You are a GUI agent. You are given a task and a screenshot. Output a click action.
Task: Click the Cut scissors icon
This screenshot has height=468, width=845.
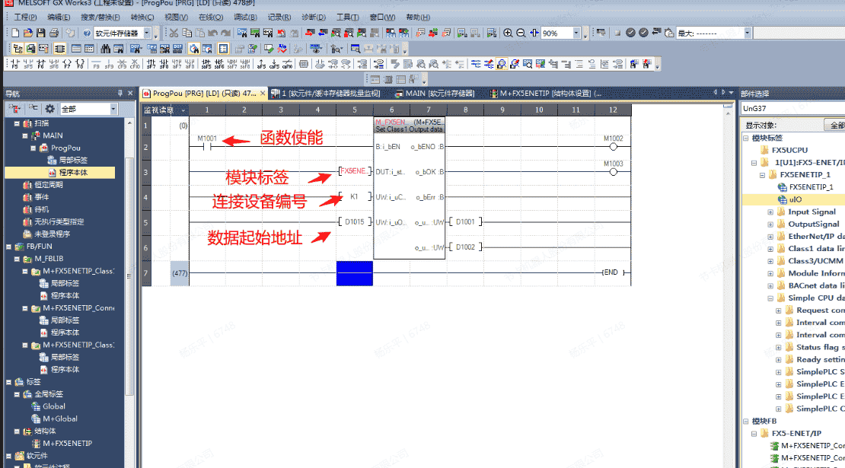(174, 33)
